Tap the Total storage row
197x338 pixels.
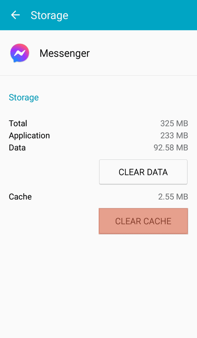coord(99,123)
